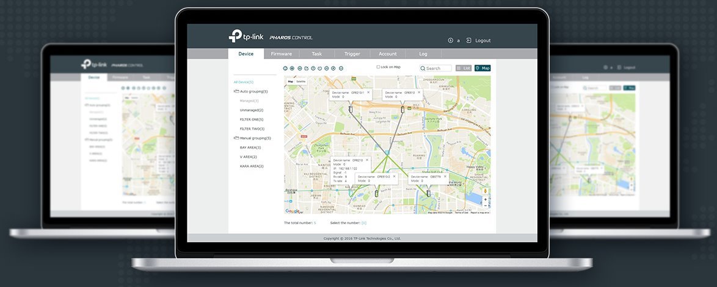Open the Firmware tab
Viewport: 717px width, 287px height.
click(282, 54)
